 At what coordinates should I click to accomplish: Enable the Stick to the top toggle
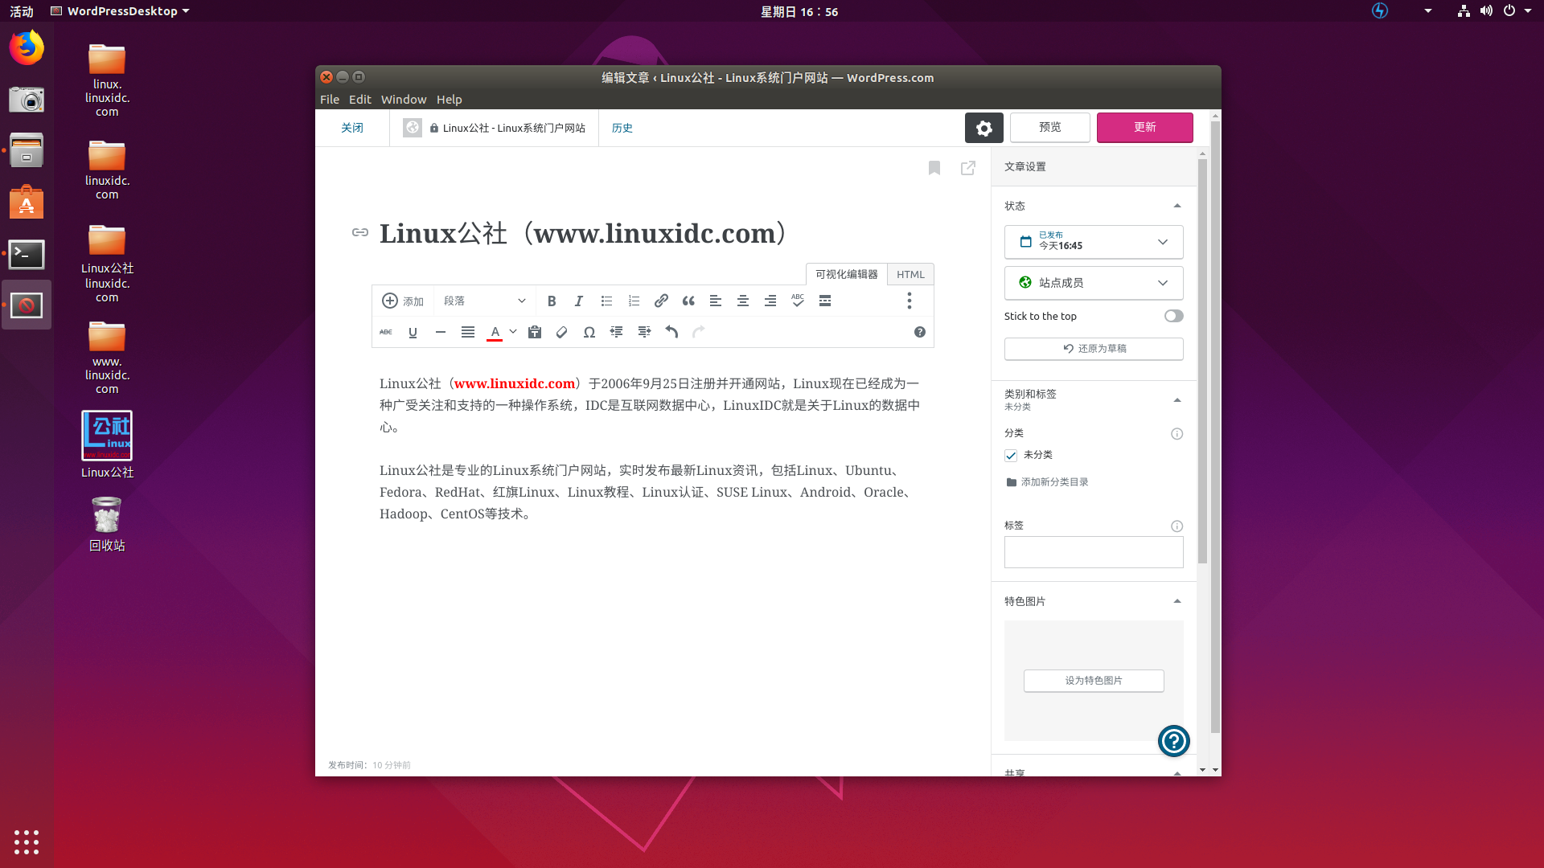1173,316
